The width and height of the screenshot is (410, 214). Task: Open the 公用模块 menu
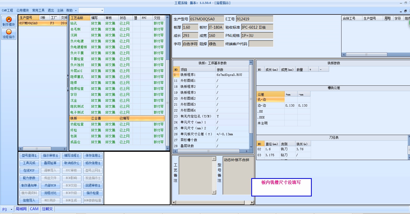23,10
